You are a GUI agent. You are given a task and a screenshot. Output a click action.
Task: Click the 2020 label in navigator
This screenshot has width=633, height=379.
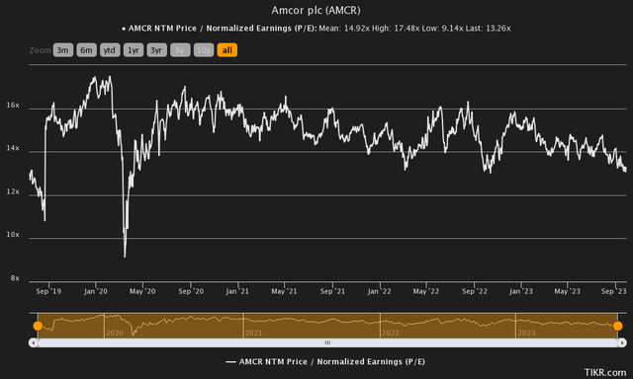[115, 333]
